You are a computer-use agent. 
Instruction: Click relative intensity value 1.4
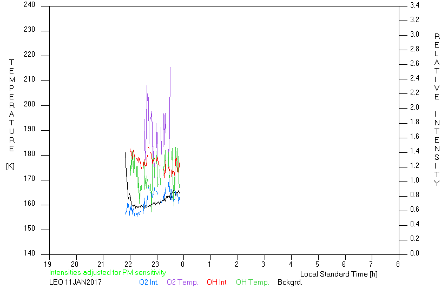(x=414, y=151)
